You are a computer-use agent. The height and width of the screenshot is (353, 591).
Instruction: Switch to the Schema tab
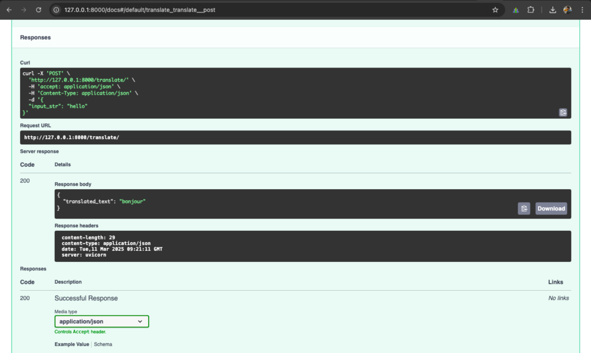click(x=103, y=344)
